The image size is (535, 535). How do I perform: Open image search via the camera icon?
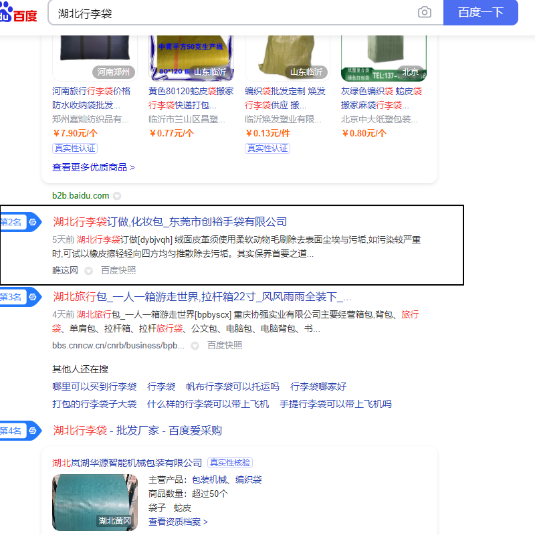coord(425,12)
